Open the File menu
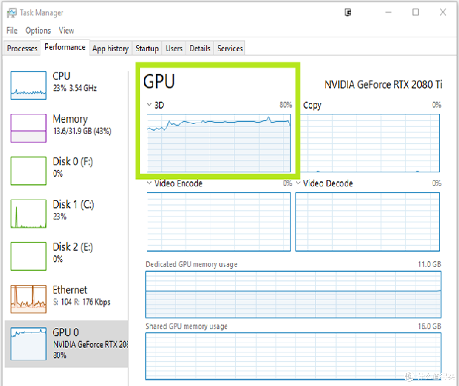The image size is (459, 386). [x=11, y=31]
